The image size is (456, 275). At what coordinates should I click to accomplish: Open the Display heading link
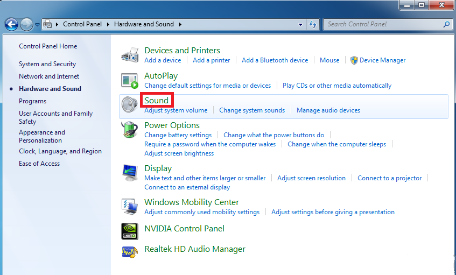coord(158,168)
